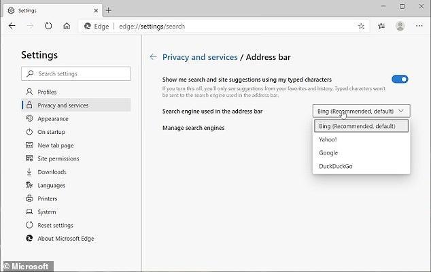The image size is (431, 272).
Task: Click the Languages icon
Action: click(29, 185)
